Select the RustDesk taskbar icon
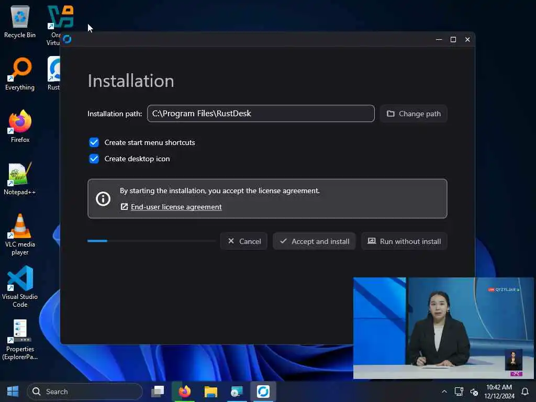The image size is (536, 402). tap(263, 392)
